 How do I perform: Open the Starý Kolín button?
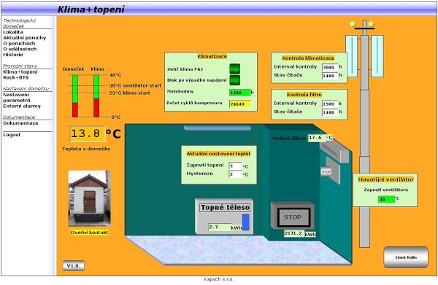406,257
